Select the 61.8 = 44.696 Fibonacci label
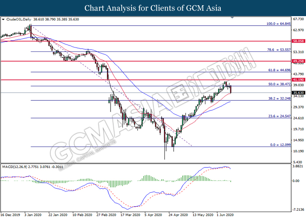Viewport: 306px width, 218px height. pos(279,70)
